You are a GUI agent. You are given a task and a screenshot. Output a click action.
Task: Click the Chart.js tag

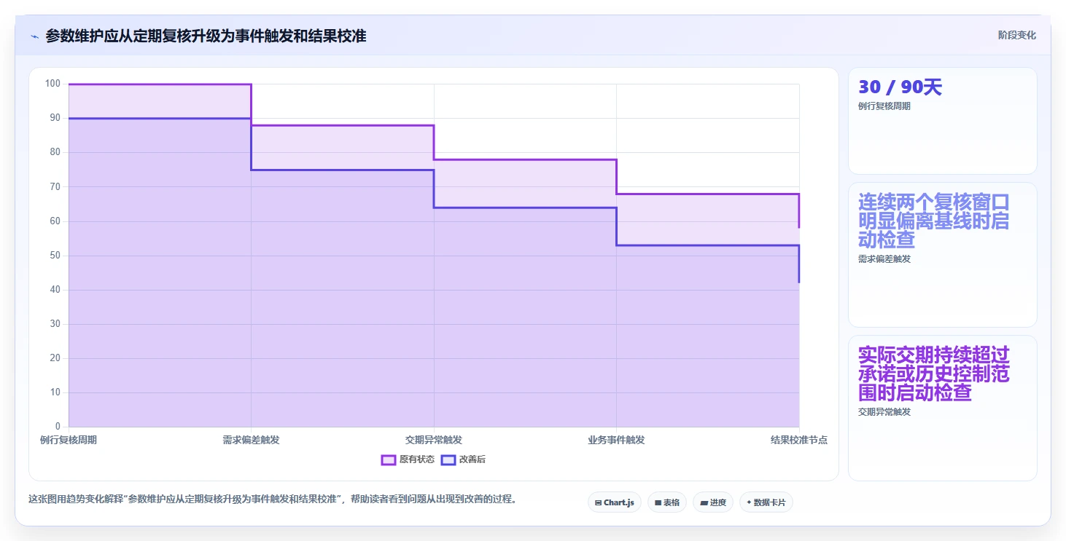[x=614, y=502]
